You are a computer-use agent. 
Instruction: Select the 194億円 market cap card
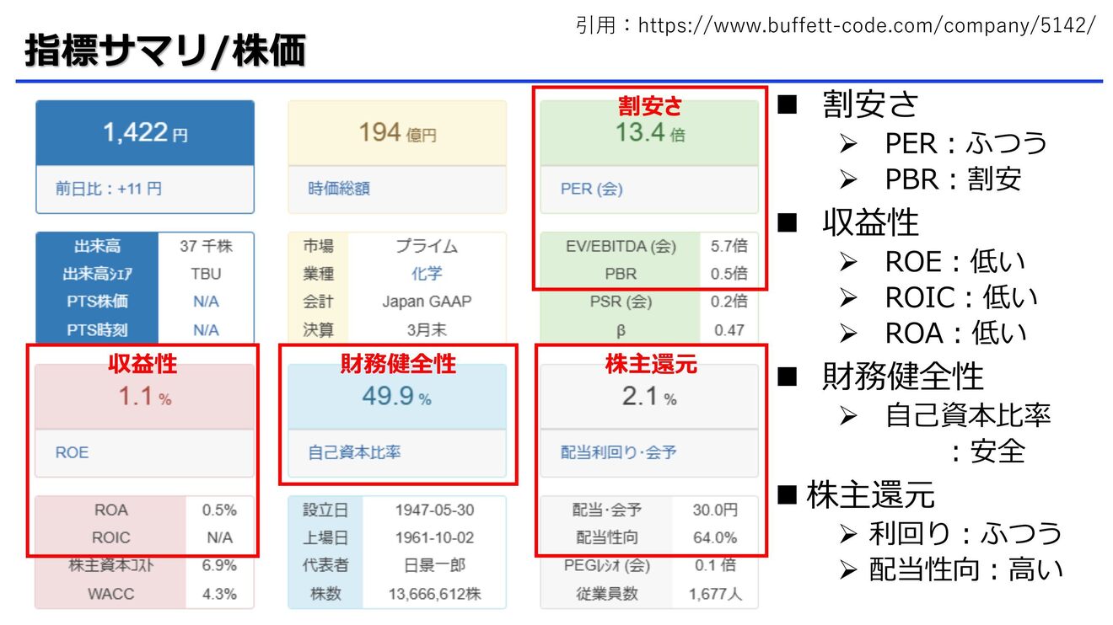[x=396, y=133]
